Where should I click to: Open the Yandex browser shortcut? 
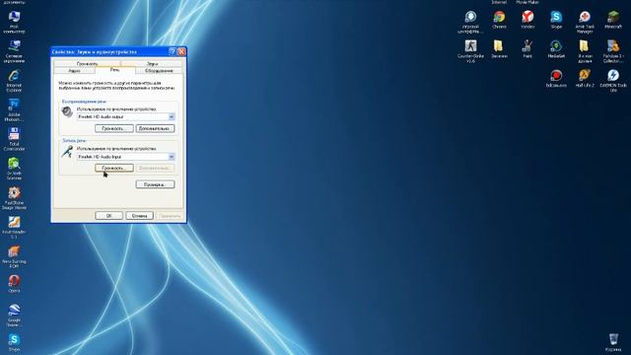pos(527,20)
